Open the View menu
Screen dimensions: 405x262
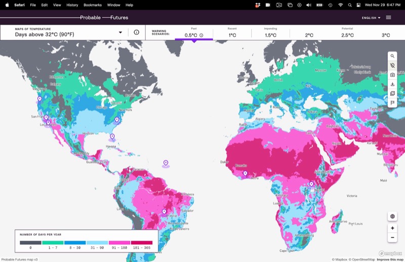57,5
